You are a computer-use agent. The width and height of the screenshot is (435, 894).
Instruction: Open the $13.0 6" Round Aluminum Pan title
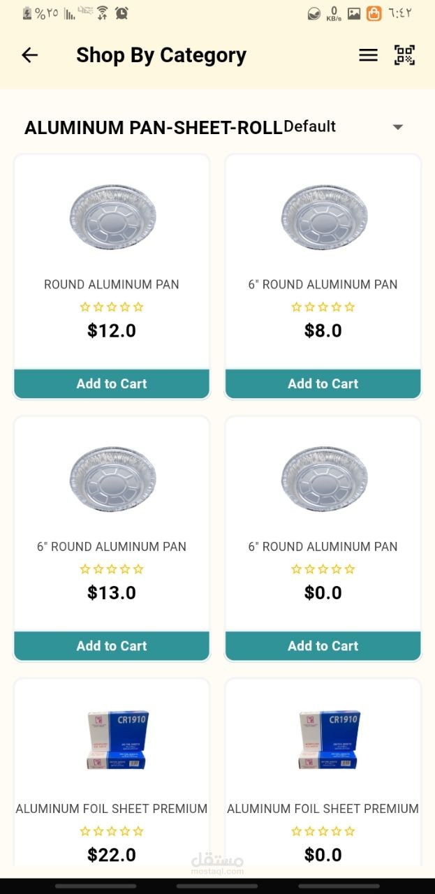(112, 547)
